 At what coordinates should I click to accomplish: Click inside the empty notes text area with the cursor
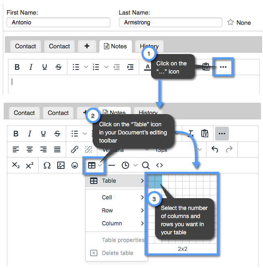(134, 84)
